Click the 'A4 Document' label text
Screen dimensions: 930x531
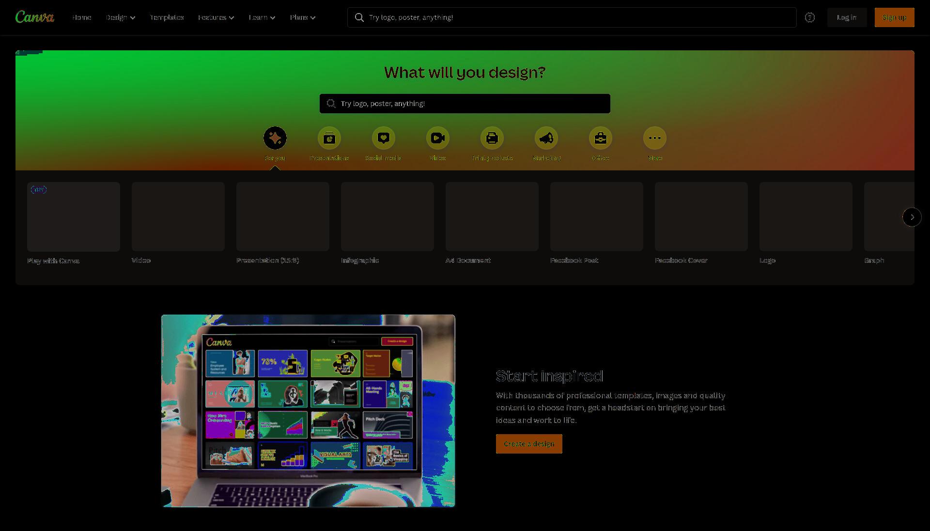click(x=468, y=260)
